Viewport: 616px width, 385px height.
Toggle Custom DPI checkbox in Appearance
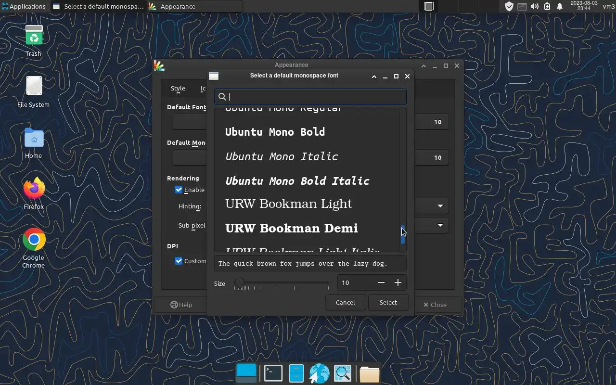pyautogui.click(x=179, y=261)
